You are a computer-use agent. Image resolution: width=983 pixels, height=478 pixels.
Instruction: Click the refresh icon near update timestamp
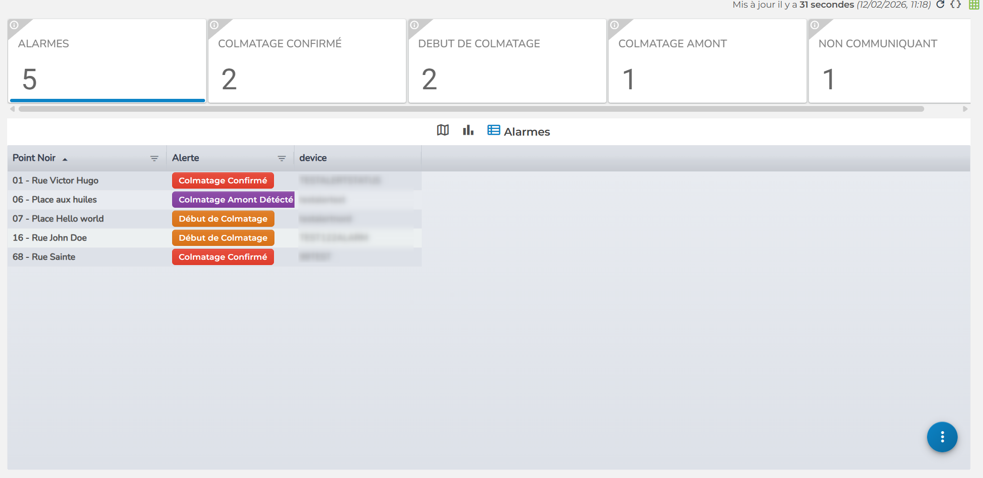coord(940,5)
